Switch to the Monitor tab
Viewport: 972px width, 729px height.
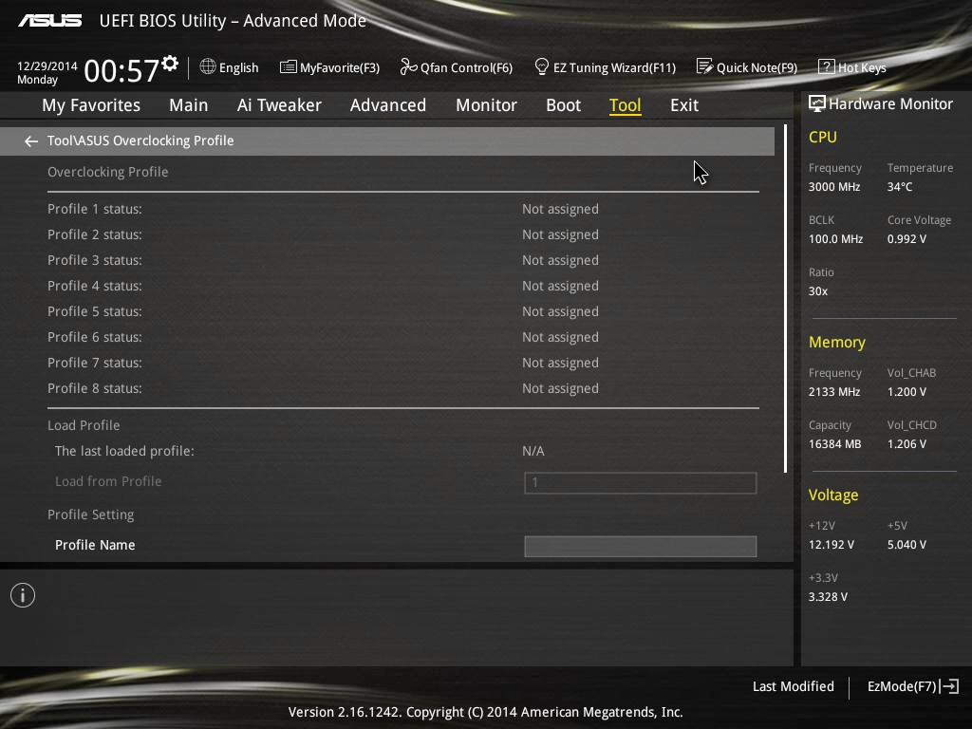pyautogui.click(x=486, y=105)
